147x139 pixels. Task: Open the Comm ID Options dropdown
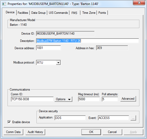(x=63, y=99)
